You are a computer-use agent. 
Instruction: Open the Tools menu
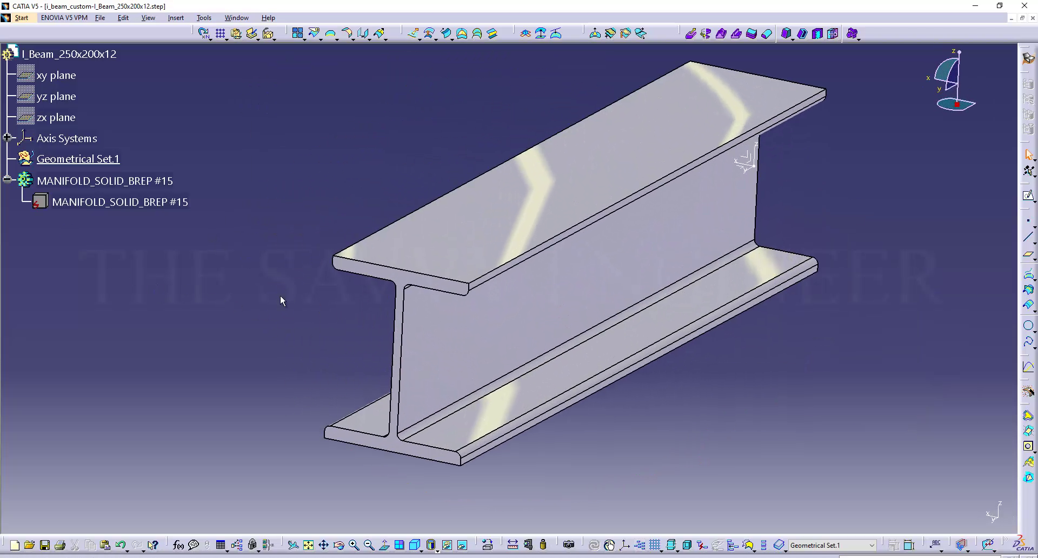(204, 18)
